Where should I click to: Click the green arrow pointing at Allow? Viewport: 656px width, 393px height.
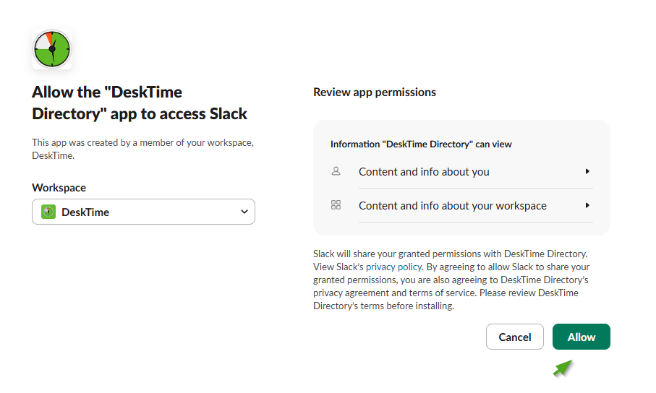coord(563,368)
